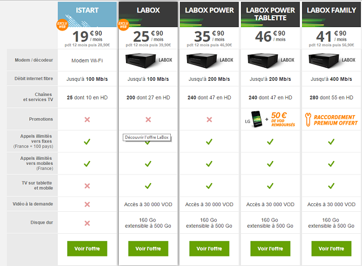Open Voir l'offre for LABOX POWER
The height and width of the screenshot is (266, 362).
[209, 248]
